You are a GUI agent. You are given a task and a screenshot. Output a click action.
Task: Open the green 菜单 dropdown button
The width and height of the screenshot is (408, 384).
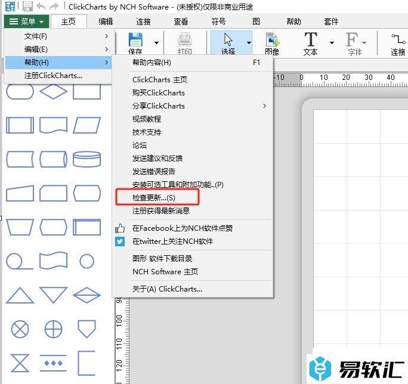tap(26, 21)
